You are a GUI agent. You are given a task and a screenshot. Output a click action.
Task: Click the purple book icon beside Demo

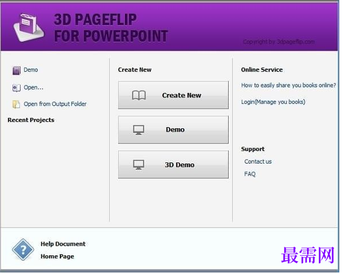[x=17, y=71]
